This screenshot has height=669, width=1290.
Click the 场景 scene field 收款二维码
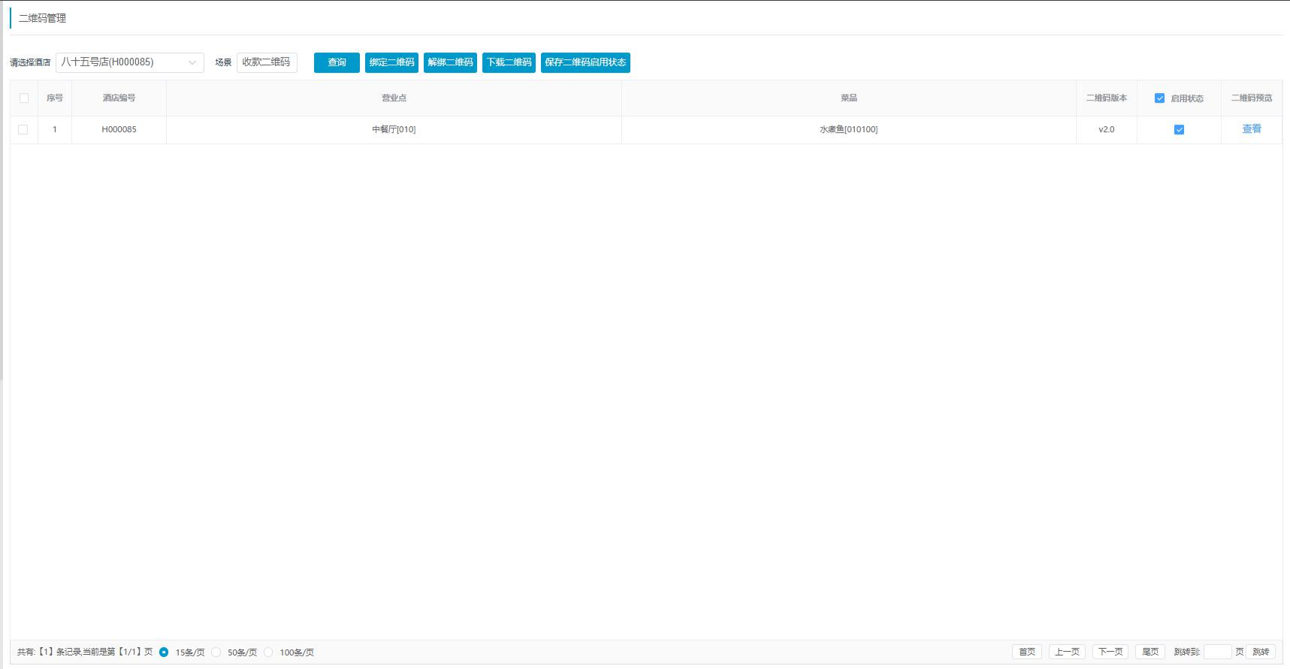pos(267,62)
